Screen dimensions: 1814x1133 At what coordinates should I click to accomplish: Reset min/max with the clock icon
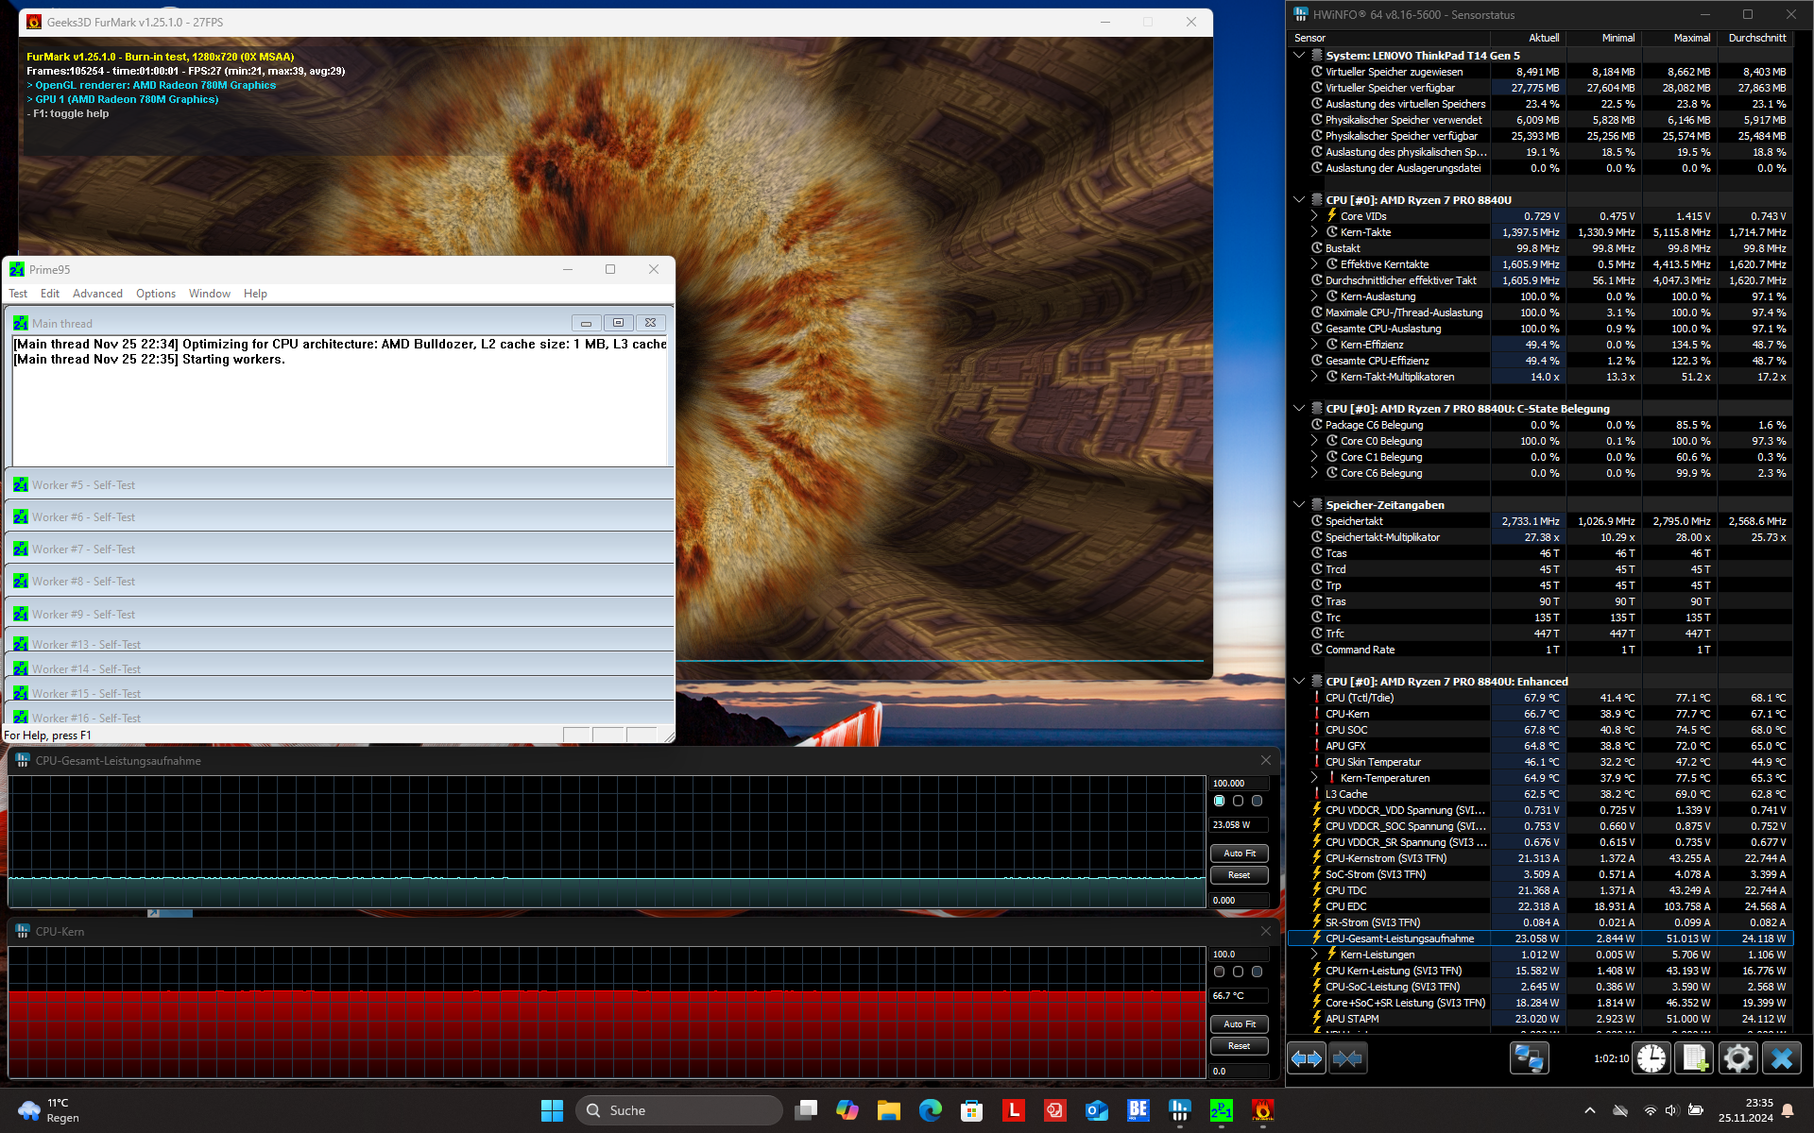pyautogui.click(x=1651, y=1058)
